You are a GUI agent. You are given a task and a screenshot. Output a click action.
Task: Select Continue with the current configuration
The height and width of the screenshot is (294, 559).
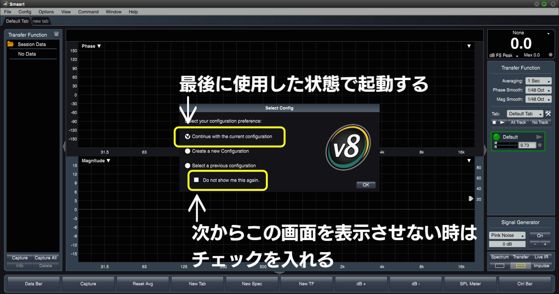(187, 137)
